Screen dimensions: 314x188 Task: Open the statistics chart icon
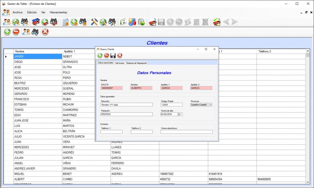click(132, 22)
